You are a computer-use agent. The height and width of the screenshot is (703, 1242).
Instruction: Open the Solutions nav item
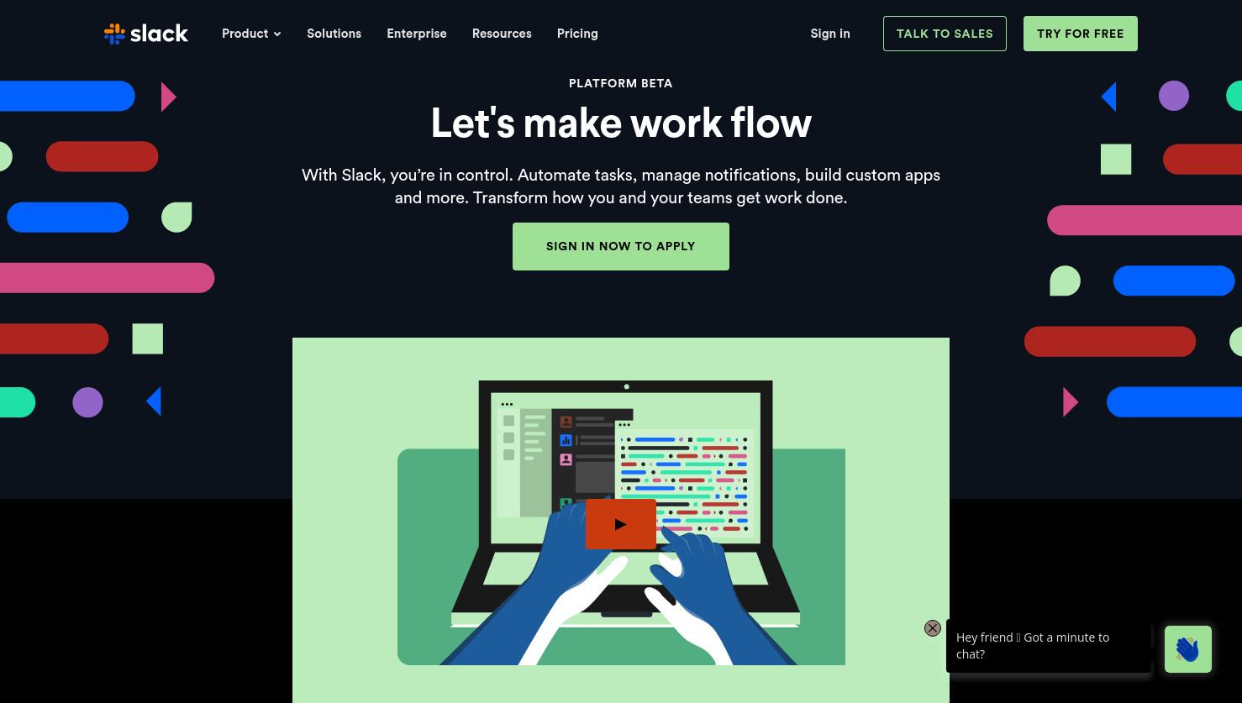point(334,34)
